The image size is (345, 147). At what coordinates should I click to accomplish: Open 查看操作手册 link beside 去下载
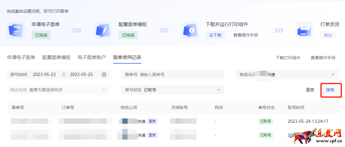[x=245, y=35]
